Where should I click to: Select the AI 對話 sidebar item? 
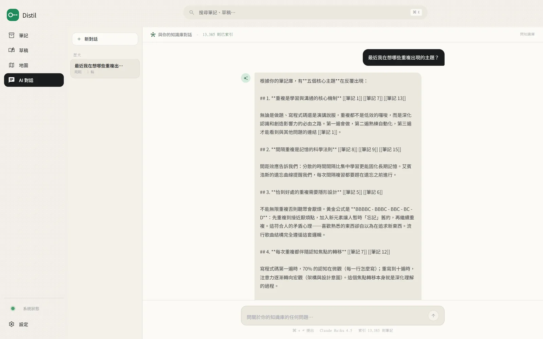pos(34,80)
